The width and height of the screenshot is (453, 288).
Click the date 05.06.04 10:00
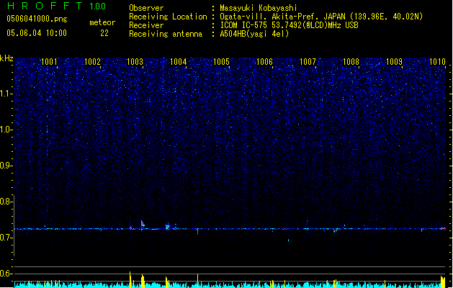pos(37,33)
